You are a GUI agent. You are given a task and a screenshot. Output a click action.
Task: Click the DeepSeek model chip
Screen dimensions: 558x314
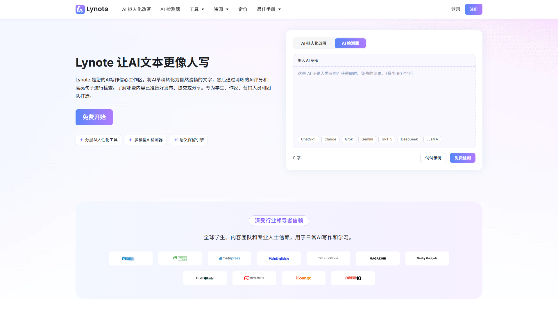[409, 139]
